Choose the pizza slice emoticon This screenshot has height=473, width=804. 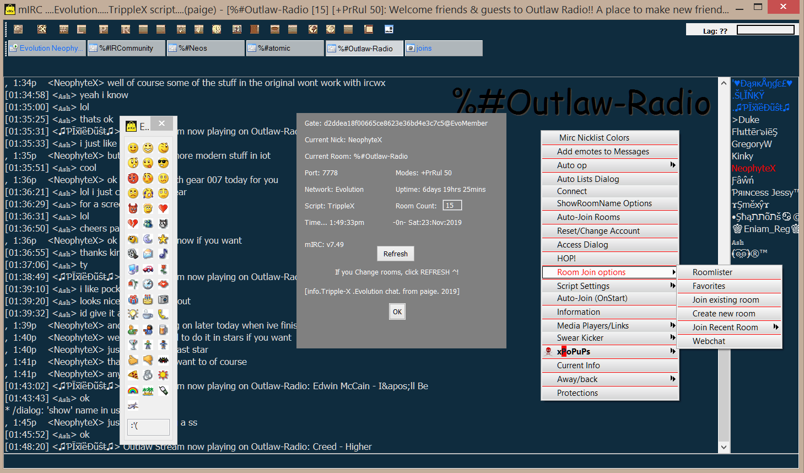point(133,375)
